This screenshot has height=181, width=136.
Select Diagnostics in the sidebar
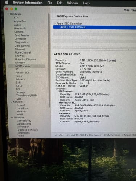coord(21,42)
